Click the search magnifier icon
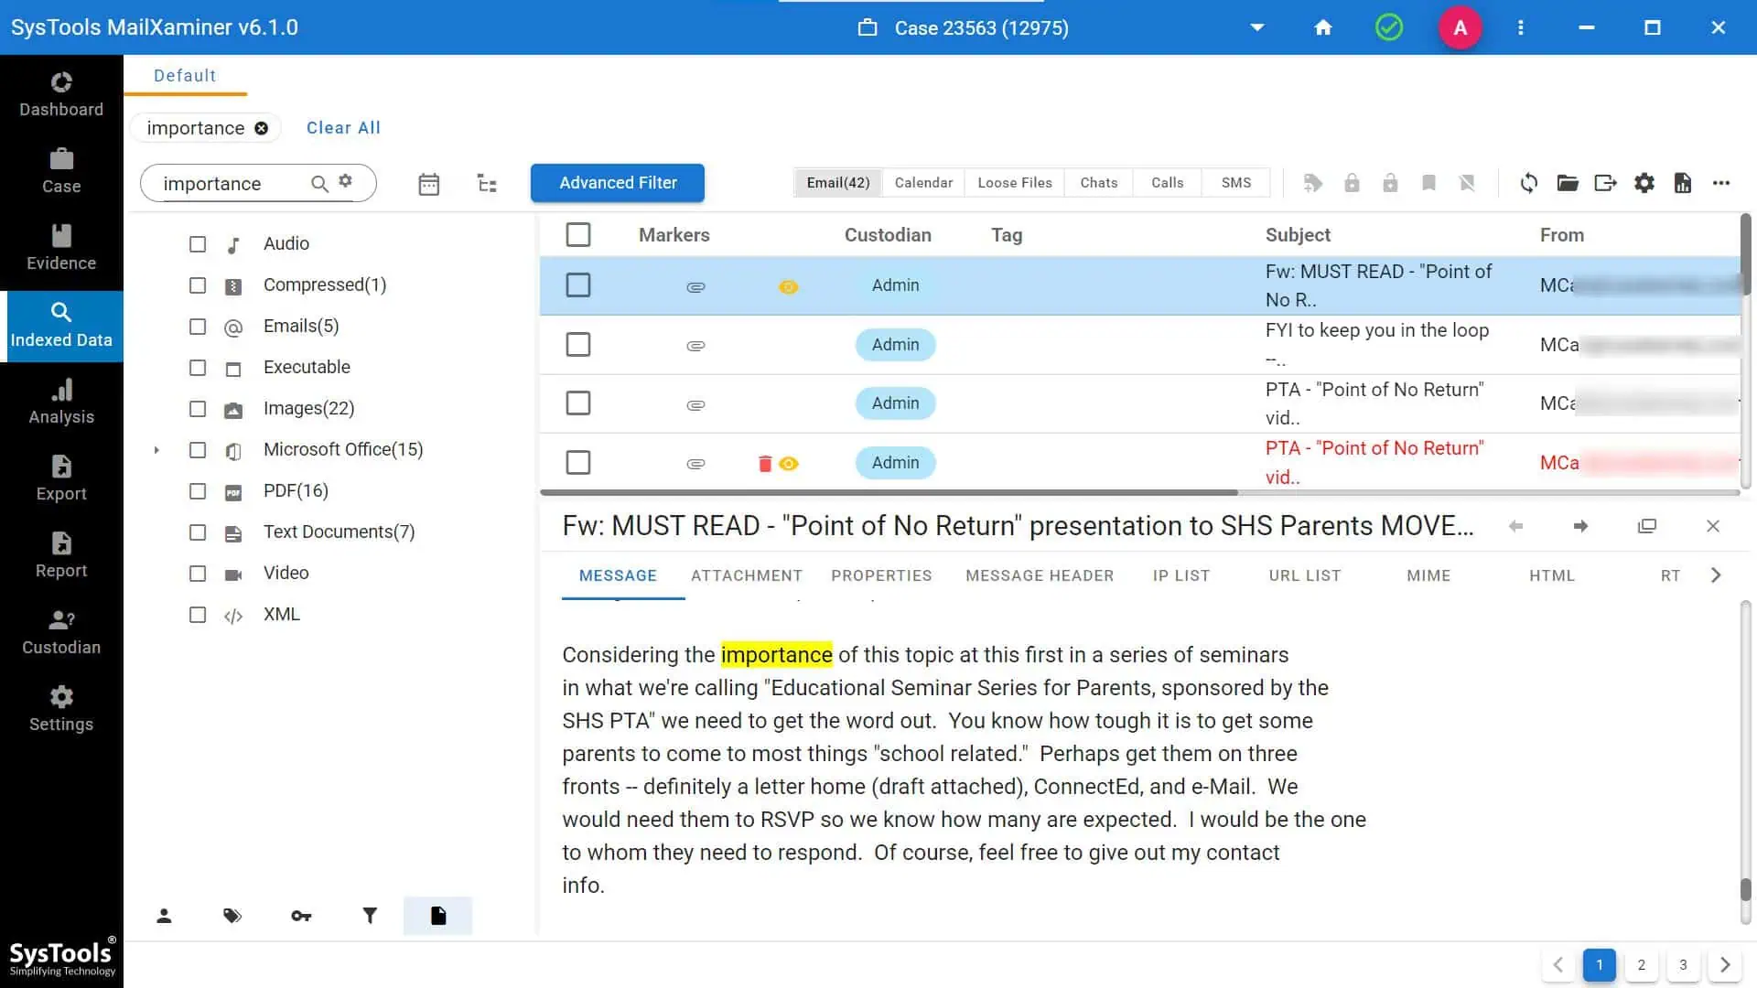This screenshot has width=1757, height=988. (x=319, y=184)
